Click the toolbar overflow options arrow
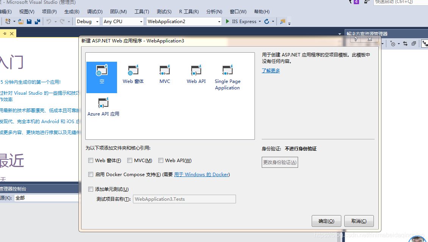Image resolution: width=428 pixels, height=242 pixels. point(289,23)
